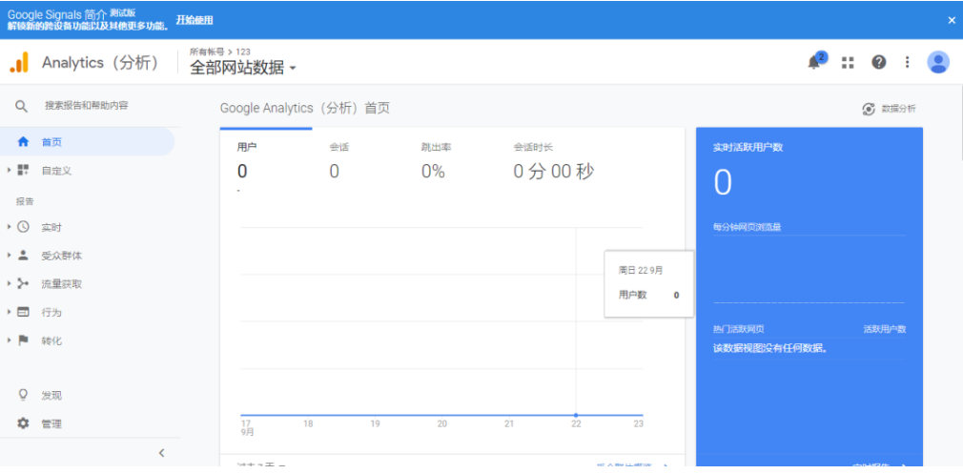The width and height of the screenshot is (963, 474).
Task: Click the 所有帐号 breadcrumb
Action: pos(207,52)
